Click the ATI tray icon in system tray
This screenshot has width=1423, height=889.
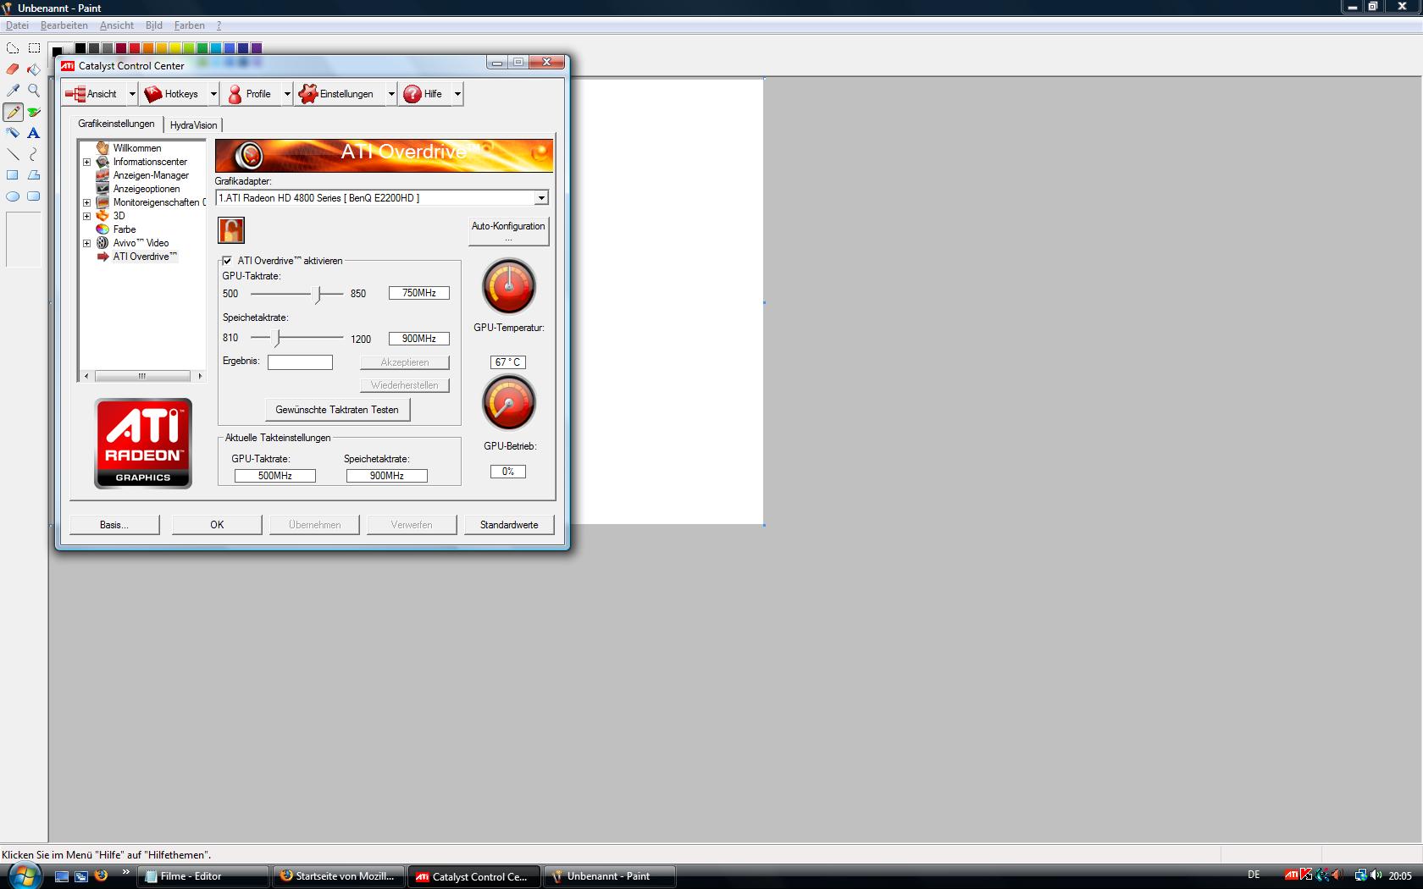coord(1291,875)
